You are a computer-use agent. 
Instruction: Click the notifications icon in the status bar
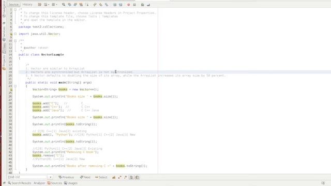tap(323, 183)
